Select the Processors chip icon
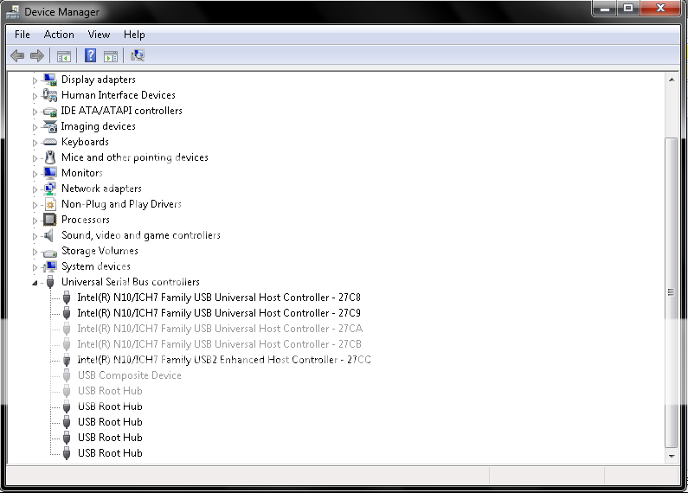Viewport: 688px width, 493px height. click(50, 220)
